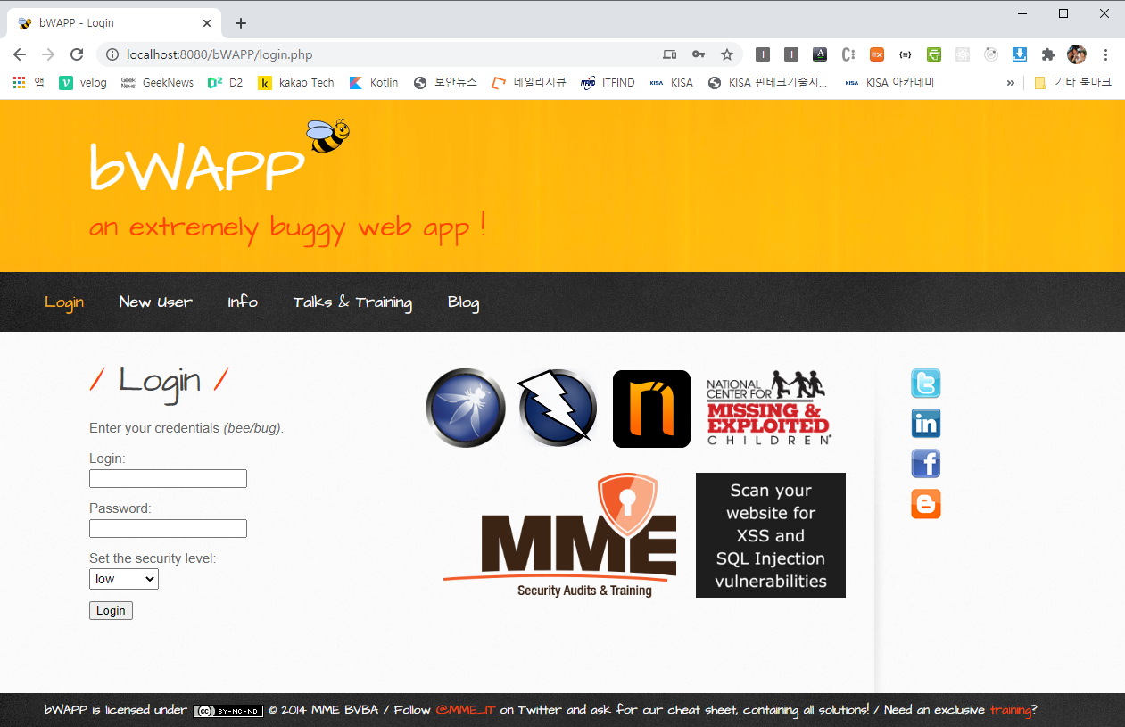1125x727 pixels.
Task: Open the 데일리시큐 bookmark
Action: [529, 82]
